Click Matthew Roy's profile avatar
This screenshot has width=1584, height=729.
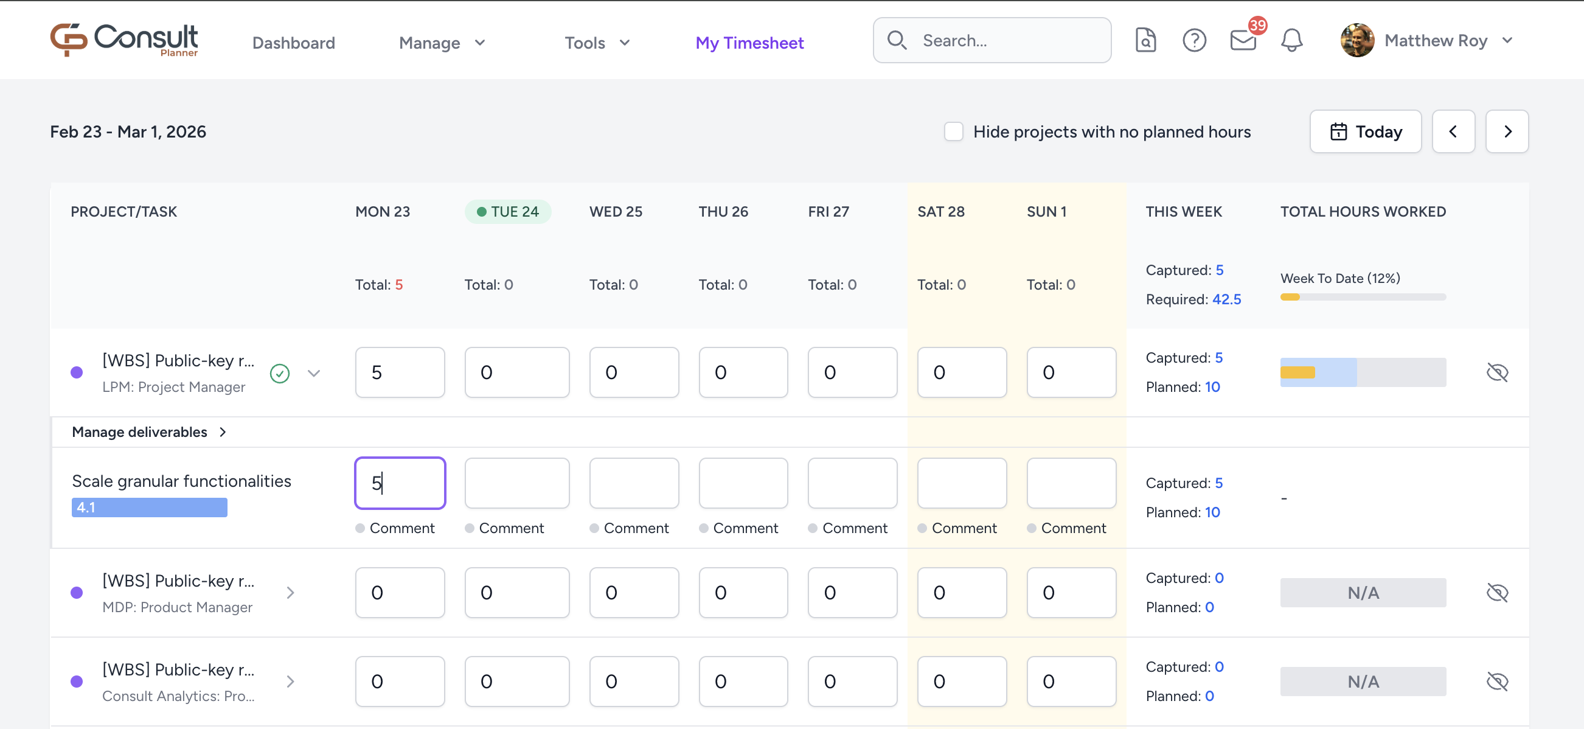click(1357, 41)
